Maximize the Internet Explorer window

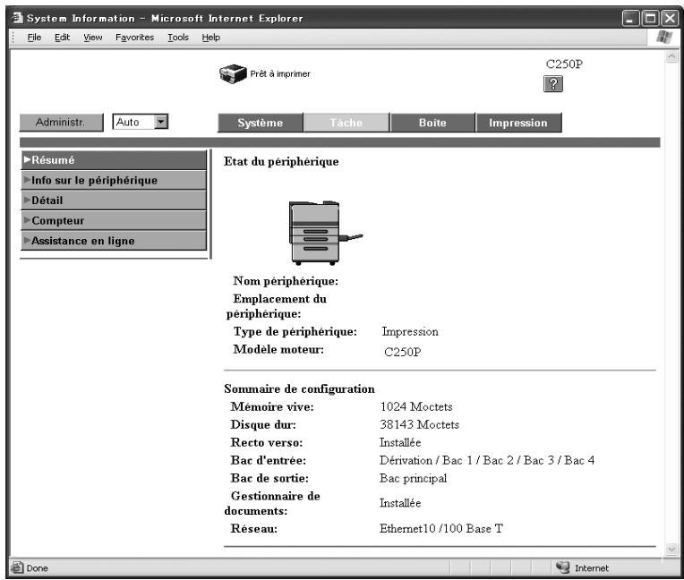pyautogui.click(x=650, y=18)
